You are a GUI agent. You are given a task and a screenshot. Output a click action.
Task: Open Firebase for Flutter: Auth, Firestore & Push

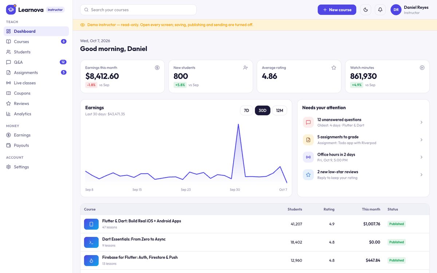[x=140, y=257]
